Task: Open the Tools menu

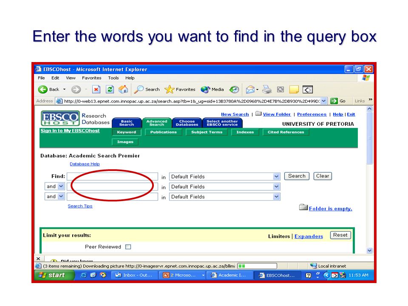Action: click(113, 78)
